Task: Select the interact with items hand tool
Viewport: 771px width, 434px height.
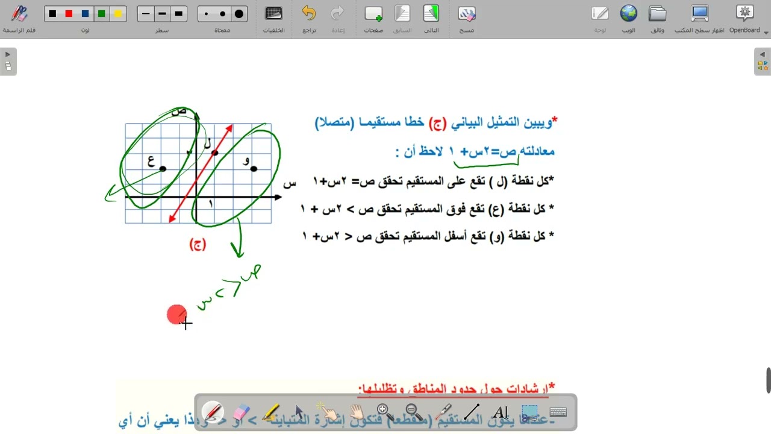Action: [x=328, y=413]
